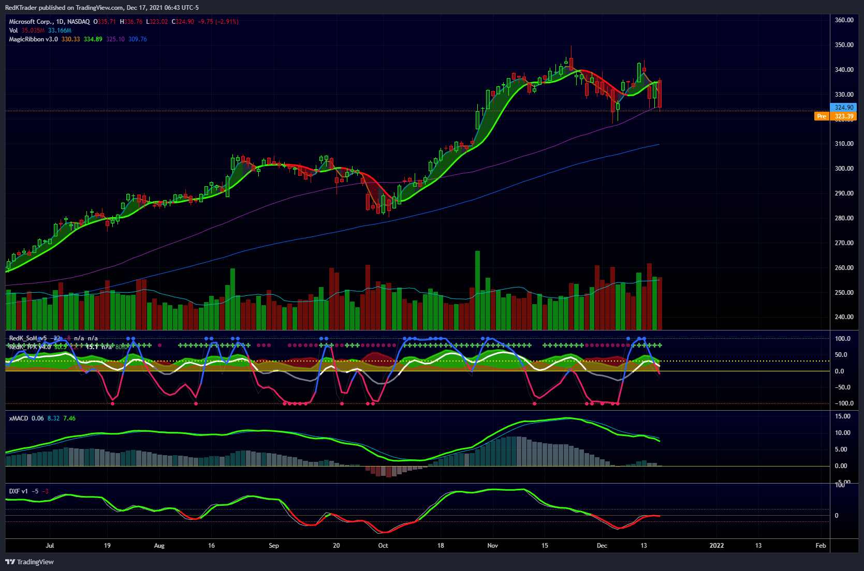Click the 2022 label on time axis
864x571 pixels.
716,546
